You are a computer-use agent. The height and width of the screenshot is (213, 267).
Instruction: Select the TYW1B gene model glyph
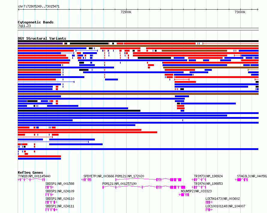(x=31, y=180)
